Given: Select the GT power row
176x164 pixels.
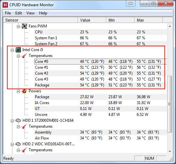Looking at the screenshot, I should (x=101, y=109).
